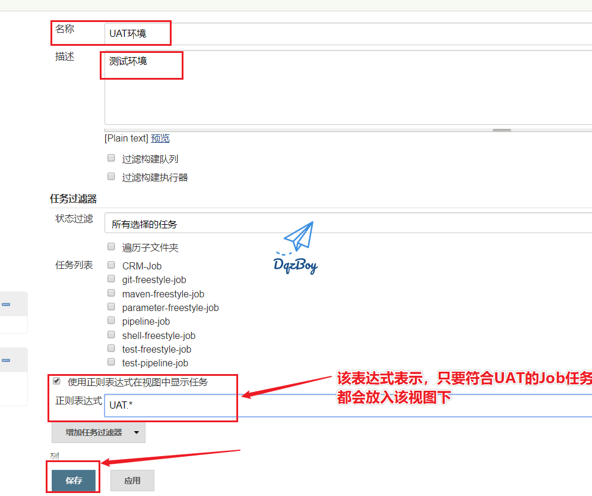
Task: Grab the description textarea resize handle
Action: coord(502,130)
